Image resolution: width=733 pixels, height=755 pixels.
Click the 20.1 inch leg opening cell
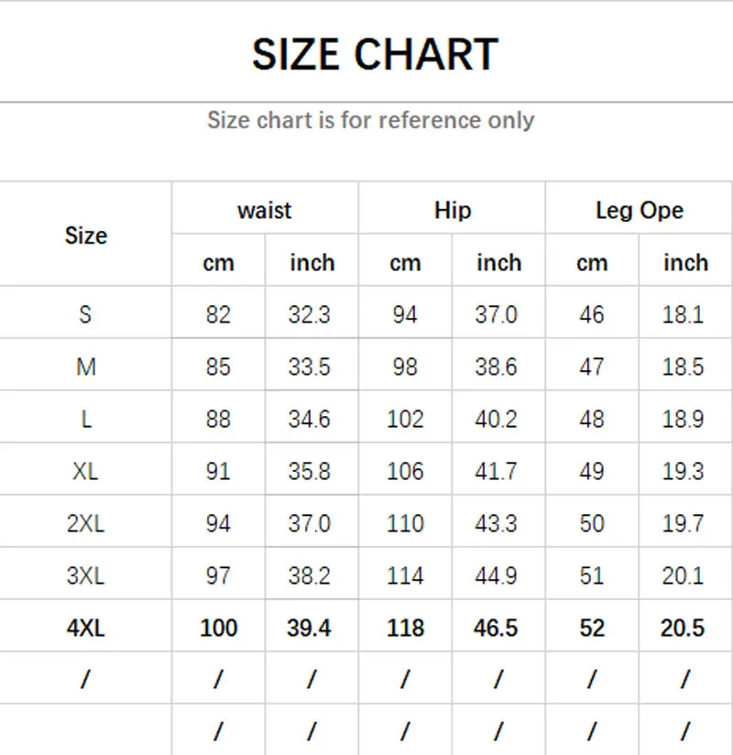[684, 575]
